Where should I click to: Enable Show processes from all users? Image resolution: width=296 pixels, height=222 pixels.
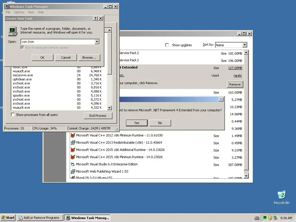[x=13, y=114]
